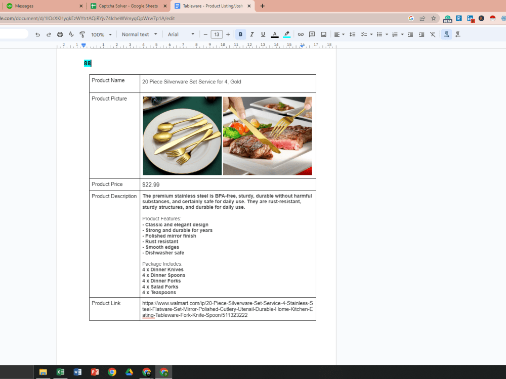Image resolution: width=506 pixels, height=379 pixels.
Task: Open the Arial font dropdown
Action: (181, 34)
